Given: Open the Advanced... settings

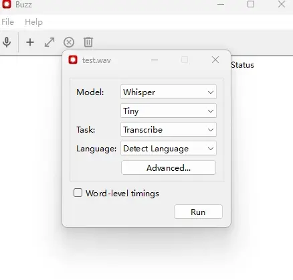Looking at the screenshot, I should coord(169,167).
